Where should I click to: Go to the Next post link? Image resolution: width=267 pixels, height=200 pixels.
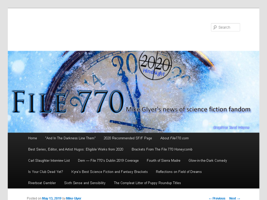tap(235, 198)
